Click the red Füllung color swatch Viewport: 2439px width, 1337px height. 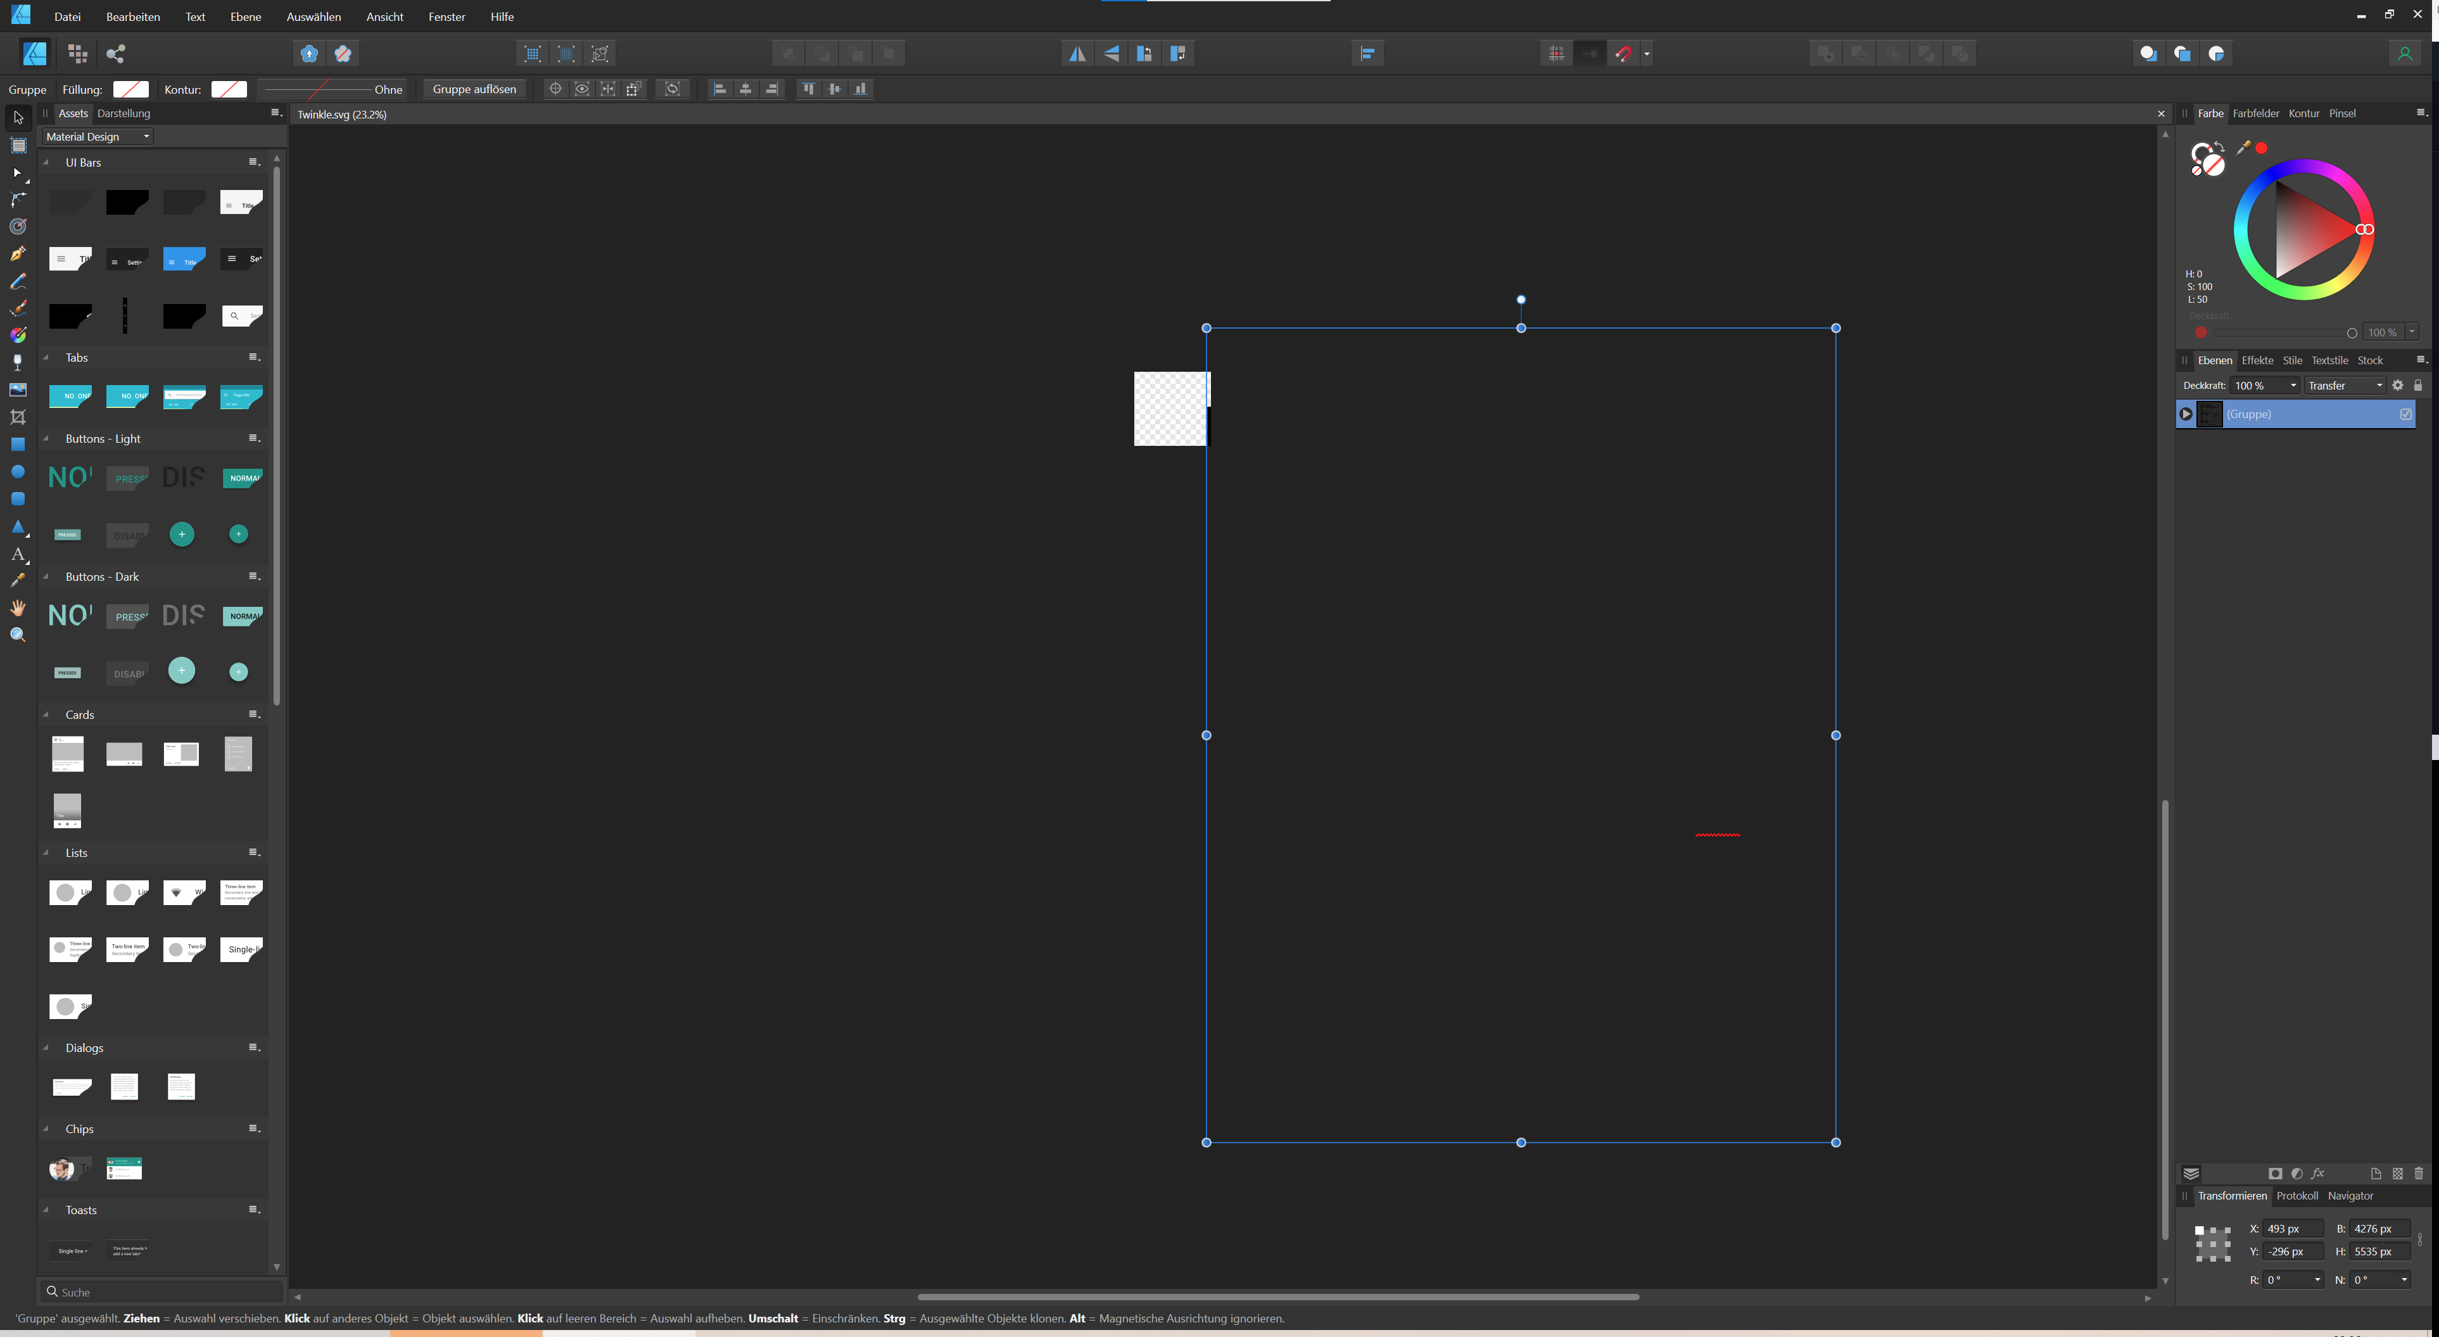pos(130,89)
